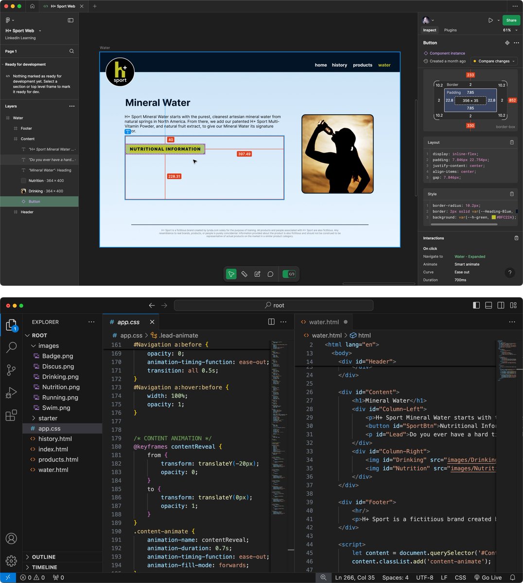
Task: Switch to the Plugins tab in Figma
Action: (x=450, y=30)
